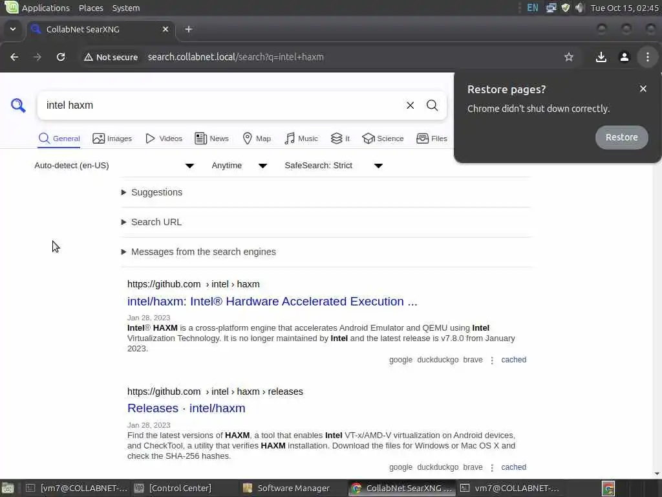
Task: Switch to the Map search tab
Action: 257,138
